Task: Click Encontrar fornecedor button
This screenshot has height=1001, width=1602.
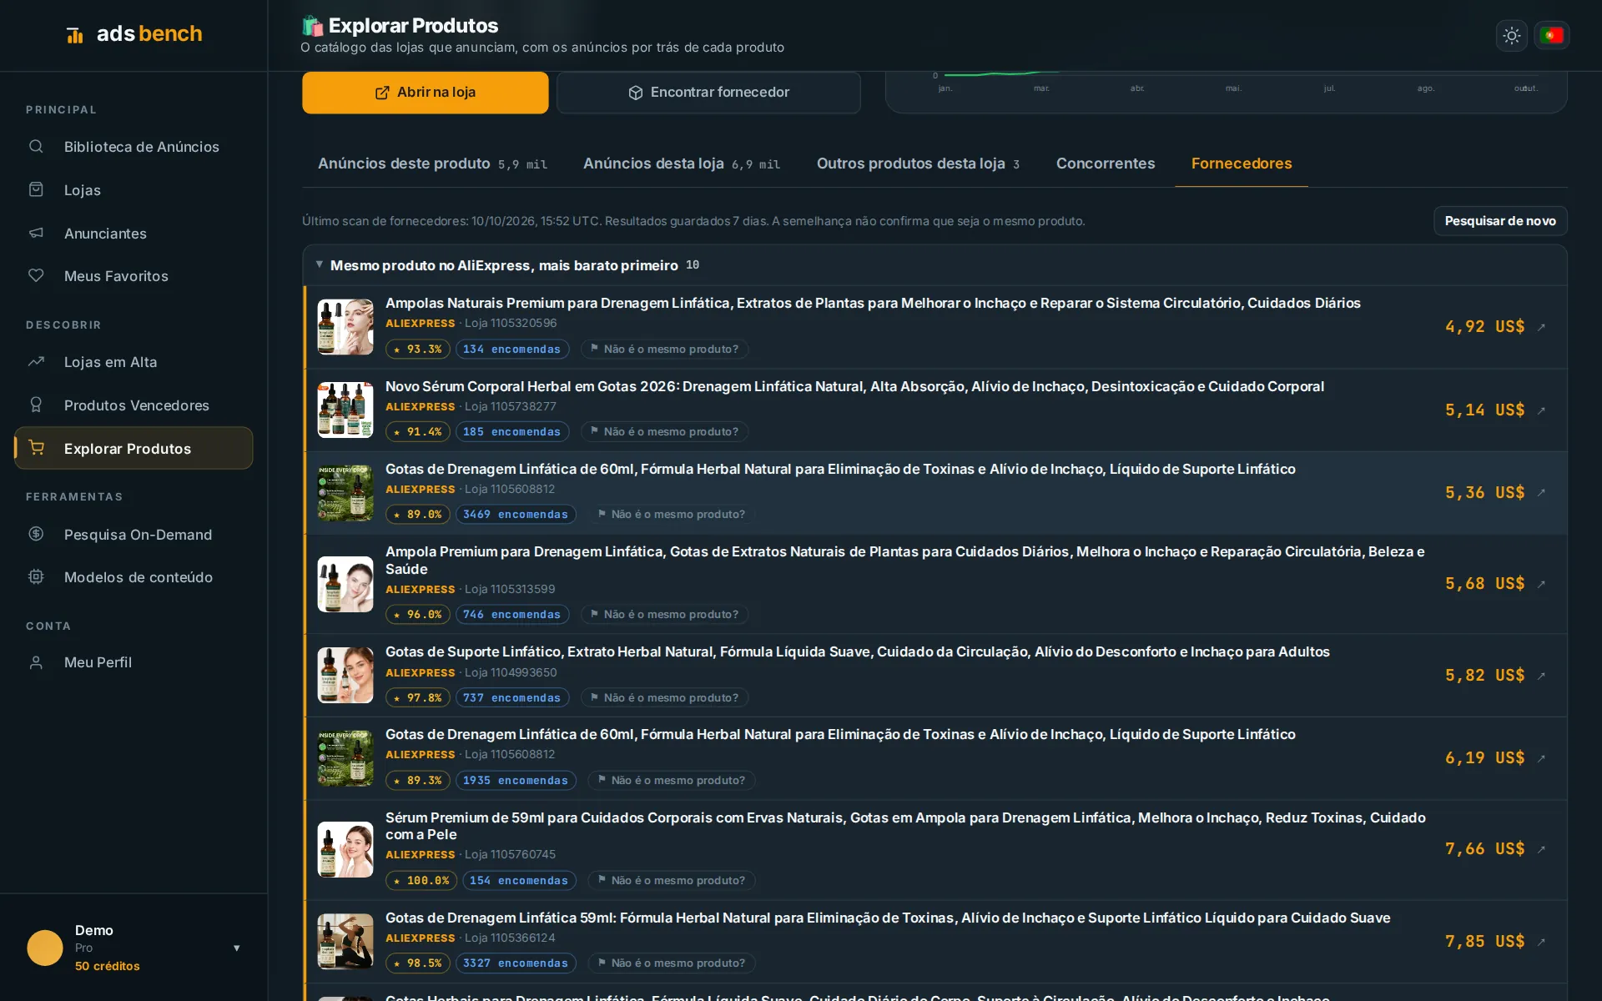Action: point(708,92)
